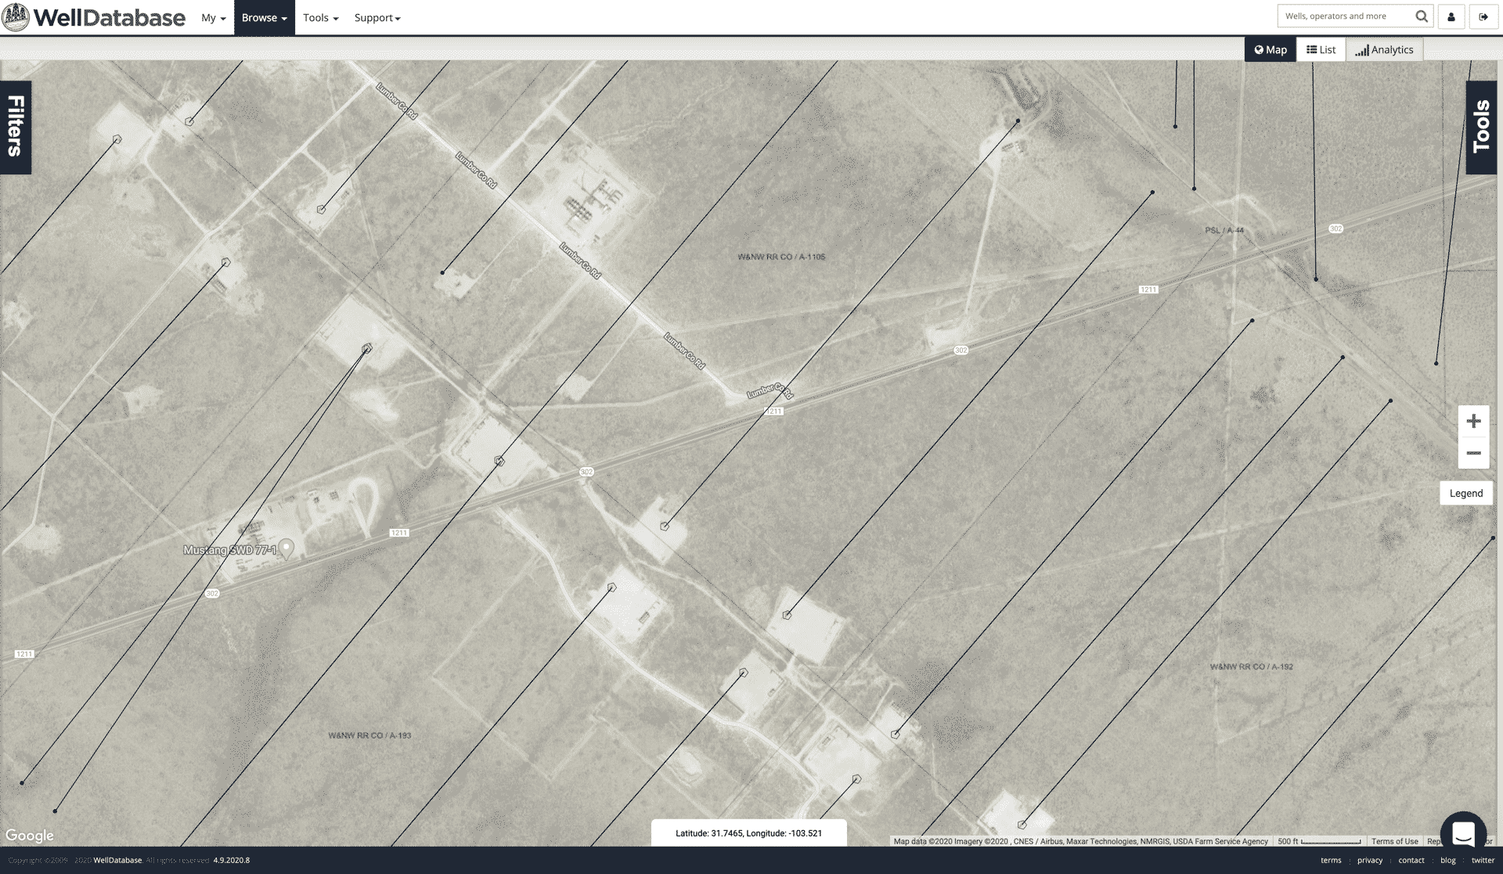Select the W&NW RR CO / A-192 label

(1252, 667)
